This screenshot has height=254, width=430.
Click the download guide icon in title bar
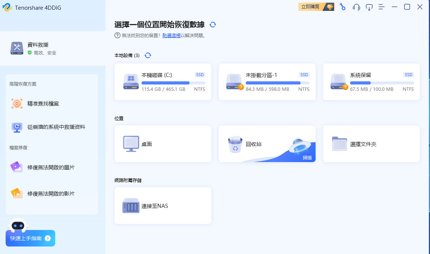click(x=369, y=7)
